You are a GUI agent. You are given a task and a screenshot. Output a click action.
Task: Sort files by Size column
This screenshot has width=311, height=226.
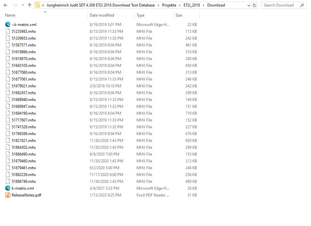[179, 15]
